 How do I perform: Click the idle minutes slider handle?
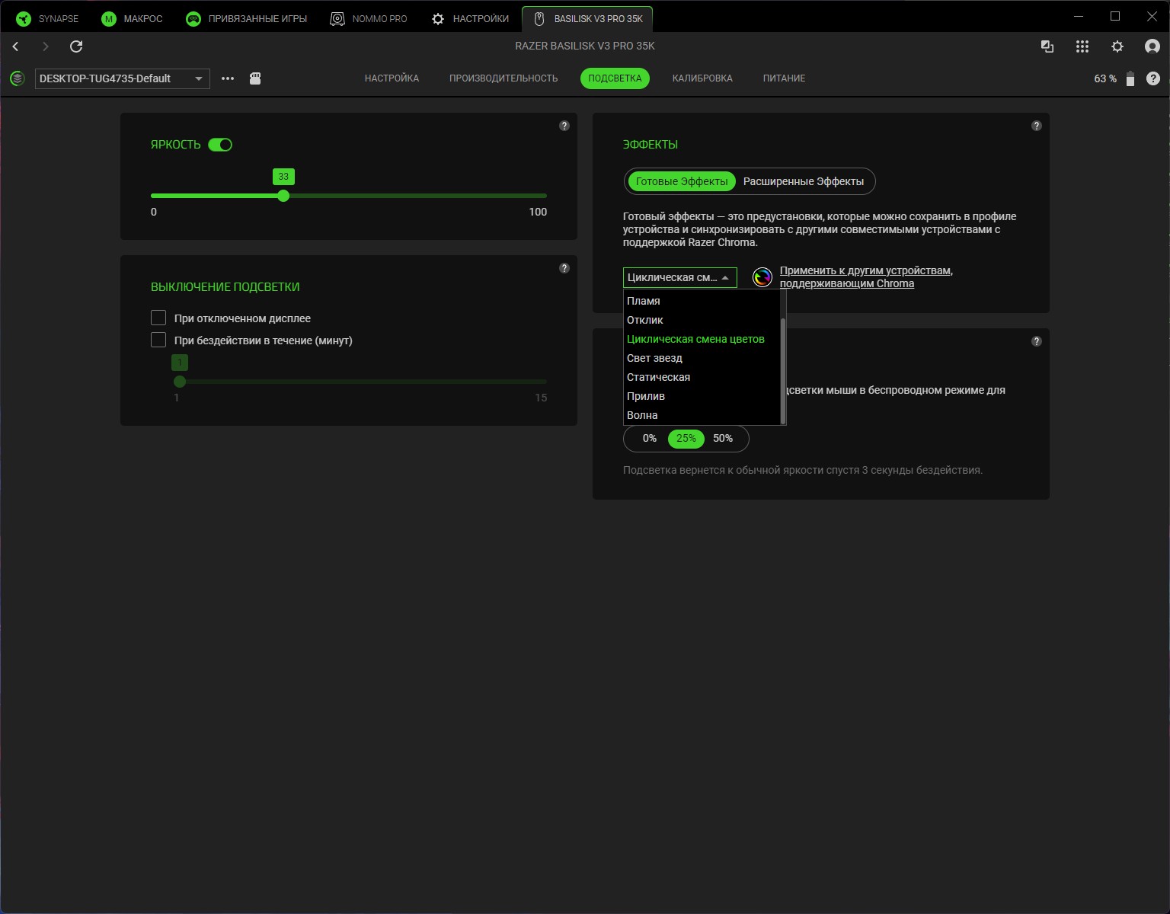click(x=180, y=382)
